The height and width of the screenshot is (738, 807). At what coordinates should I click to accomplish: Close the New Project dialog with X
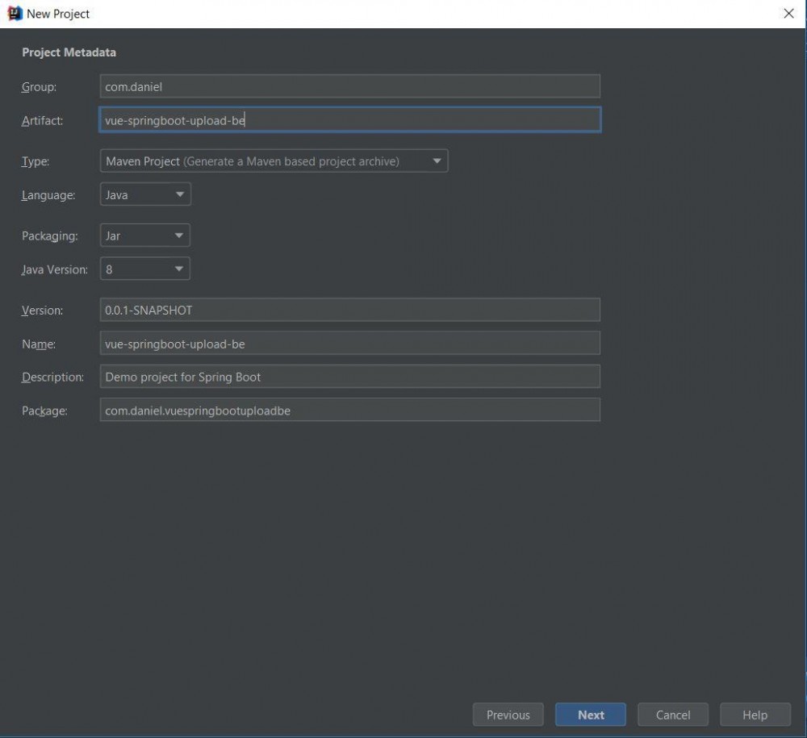(788, 14)
